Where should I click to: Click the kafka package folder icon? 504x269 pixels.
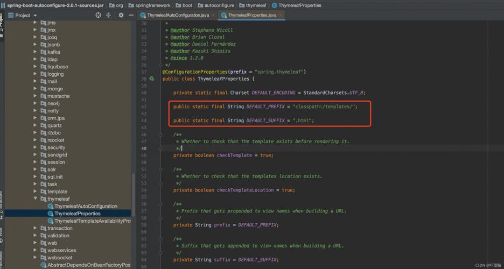click(43, 52)
